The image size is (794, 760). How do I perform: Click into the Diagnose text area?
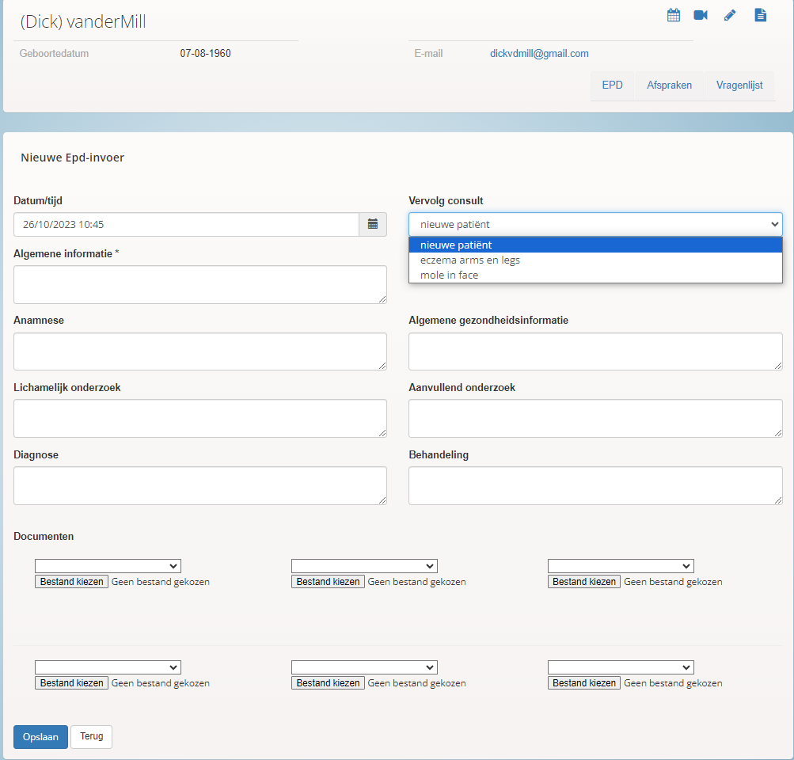[200, 485]
